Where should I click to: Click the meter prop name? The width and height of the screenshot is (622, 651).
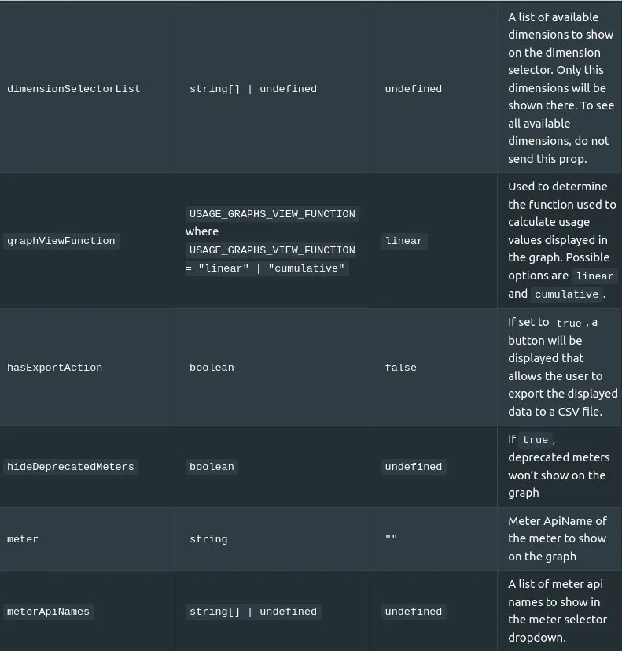click(x=23, y=539)
